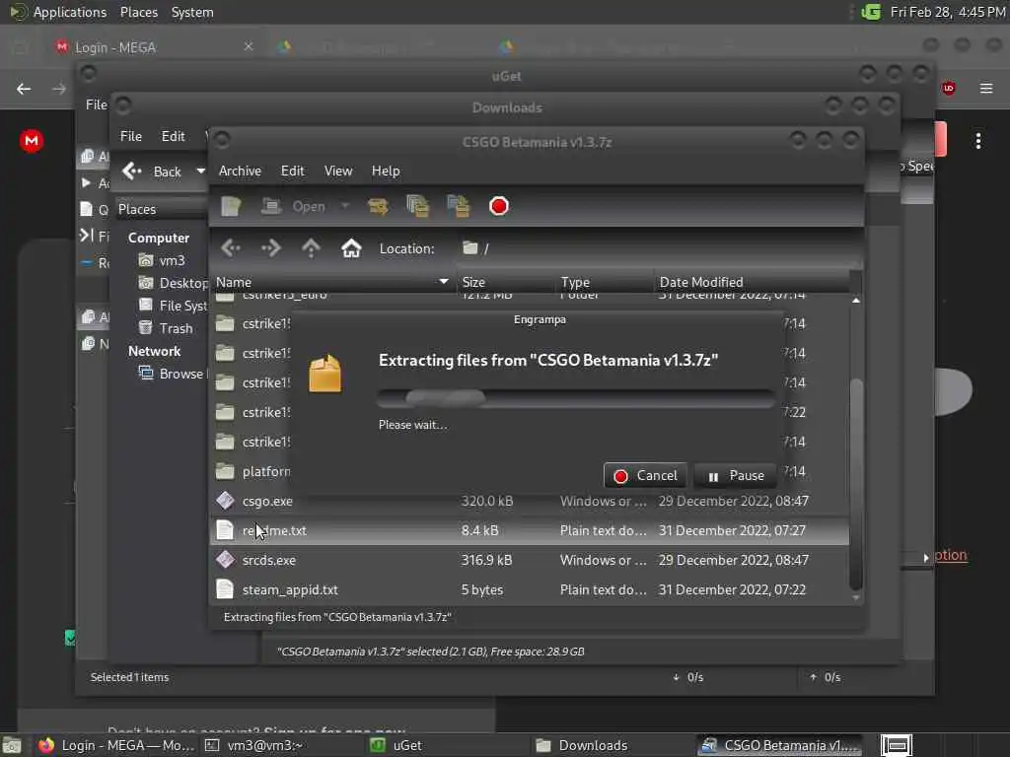
Task: Select the srcds.exe file row
Action: 530,560
